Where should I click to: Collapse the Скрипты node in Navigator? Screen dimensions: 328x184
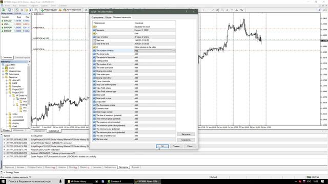pos(3,77)
